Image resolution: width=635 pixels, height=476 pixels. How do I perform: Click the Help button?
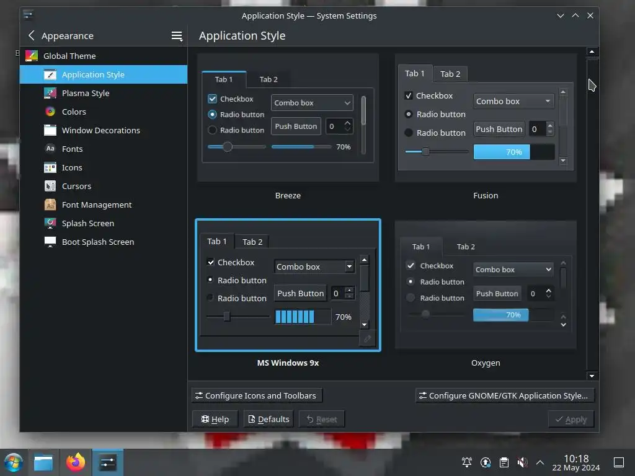(x=215, y=420)
